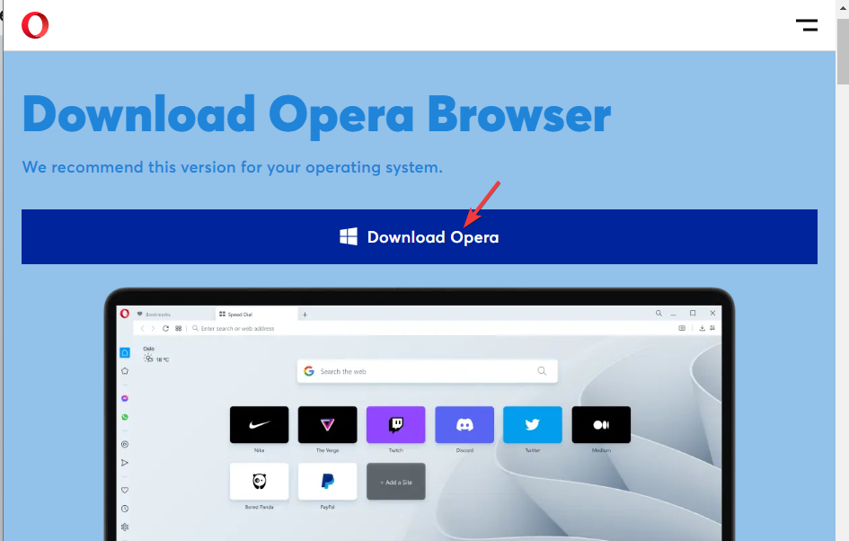Click the player icon in the preview sidebar
The width and height of the screenshot is (849, 541).
pos(125,444)
